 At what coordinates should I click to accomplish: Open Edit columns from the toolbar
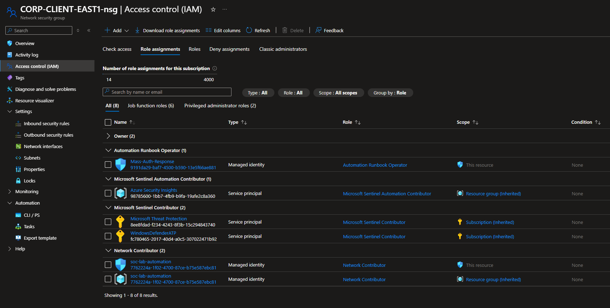pyautogui.click(x=223, y=30)
